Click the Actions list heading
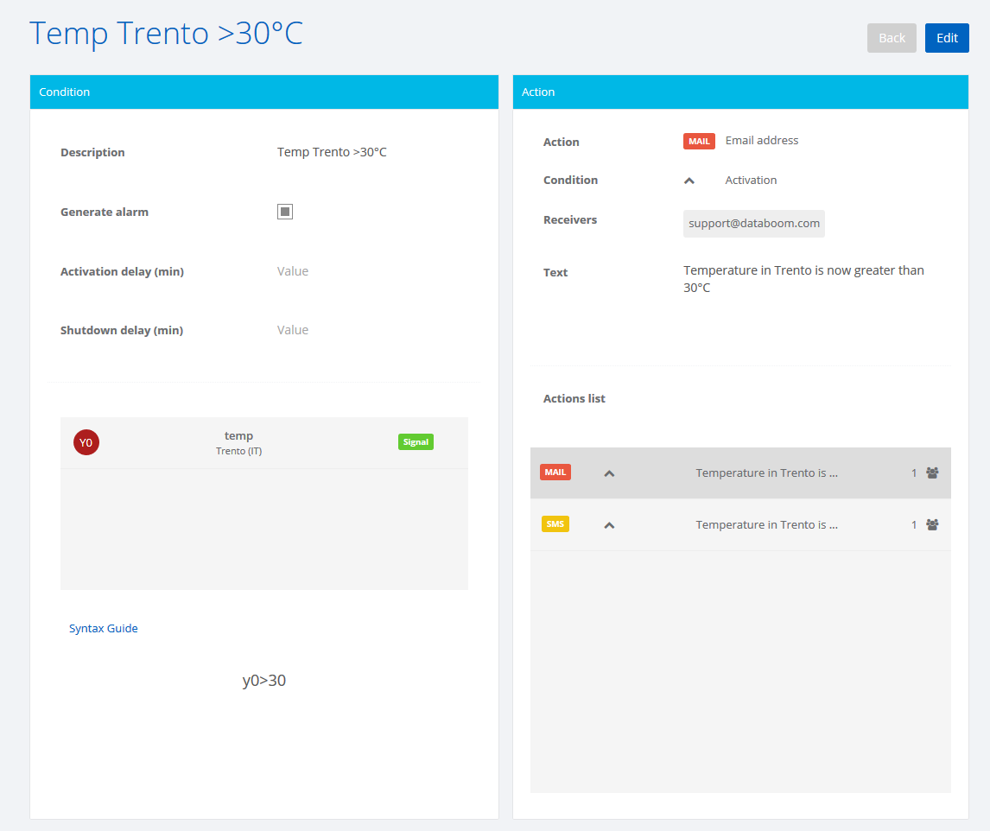 coord(574,398)
